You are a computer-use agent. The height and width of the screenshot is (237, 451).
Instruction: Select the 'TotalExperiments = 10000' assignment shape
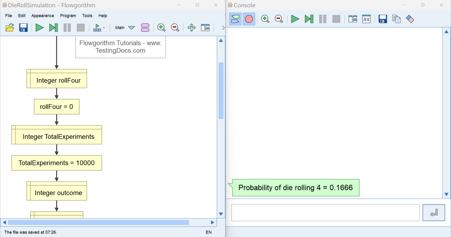pyautogui.click(x=57, y=163)
